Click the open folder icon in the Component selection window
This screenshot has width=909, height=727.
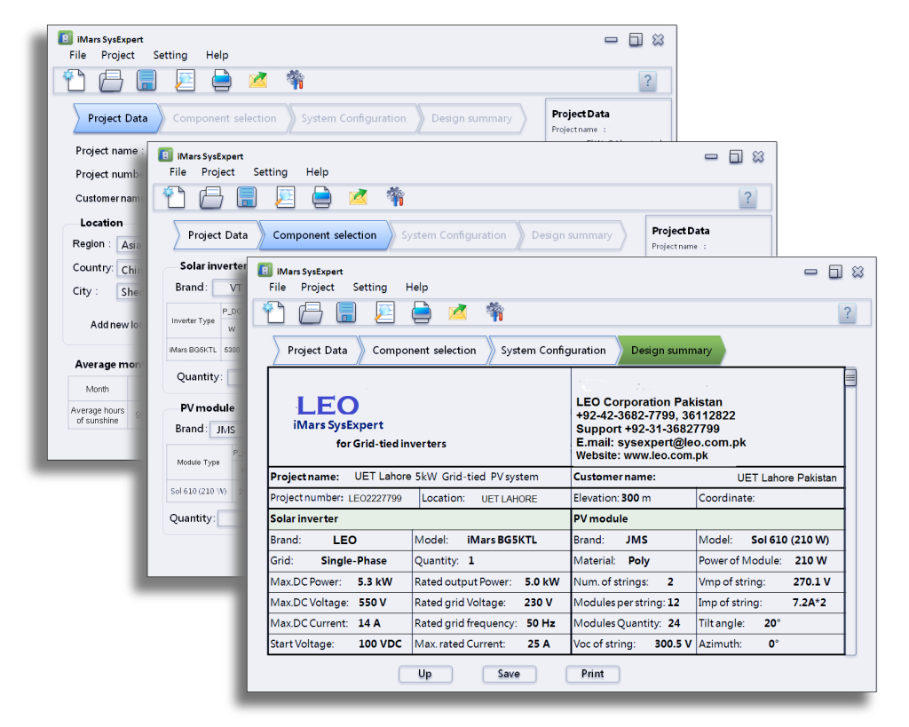tap(211, 198)
